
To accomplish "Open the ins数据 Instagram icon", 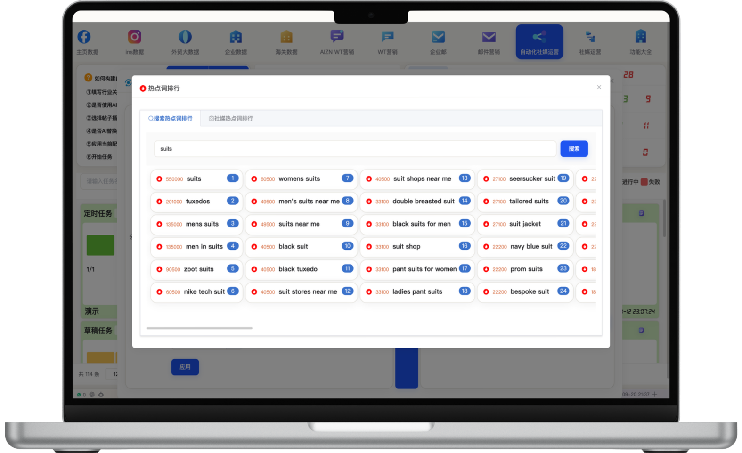I will pyautogui.click(x=134, y=37).
